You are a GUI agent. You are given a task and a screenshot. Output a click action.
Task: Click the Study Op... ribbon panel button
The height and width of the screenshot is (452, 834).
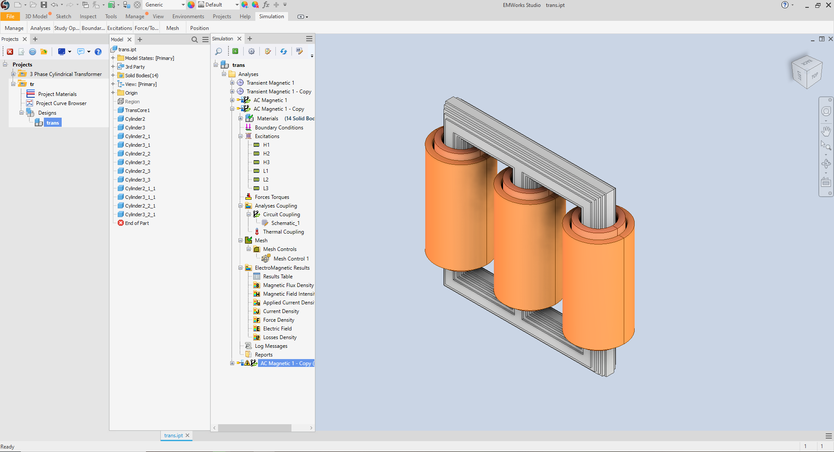pyautogui.click(x=66, y=28)
